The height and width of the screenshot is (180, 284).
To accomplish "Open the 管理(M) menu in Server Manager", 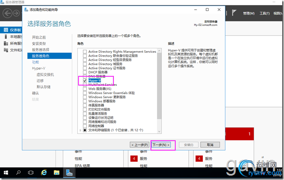I will 249,13.
